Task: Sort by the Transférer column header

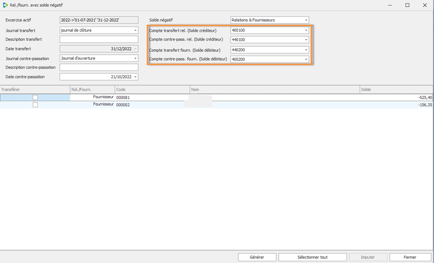Action: 35,90
